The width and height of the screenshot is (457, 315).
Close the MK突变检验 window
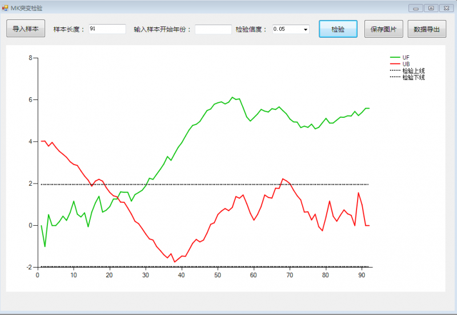pyautogui.click(x=446, y=8)
